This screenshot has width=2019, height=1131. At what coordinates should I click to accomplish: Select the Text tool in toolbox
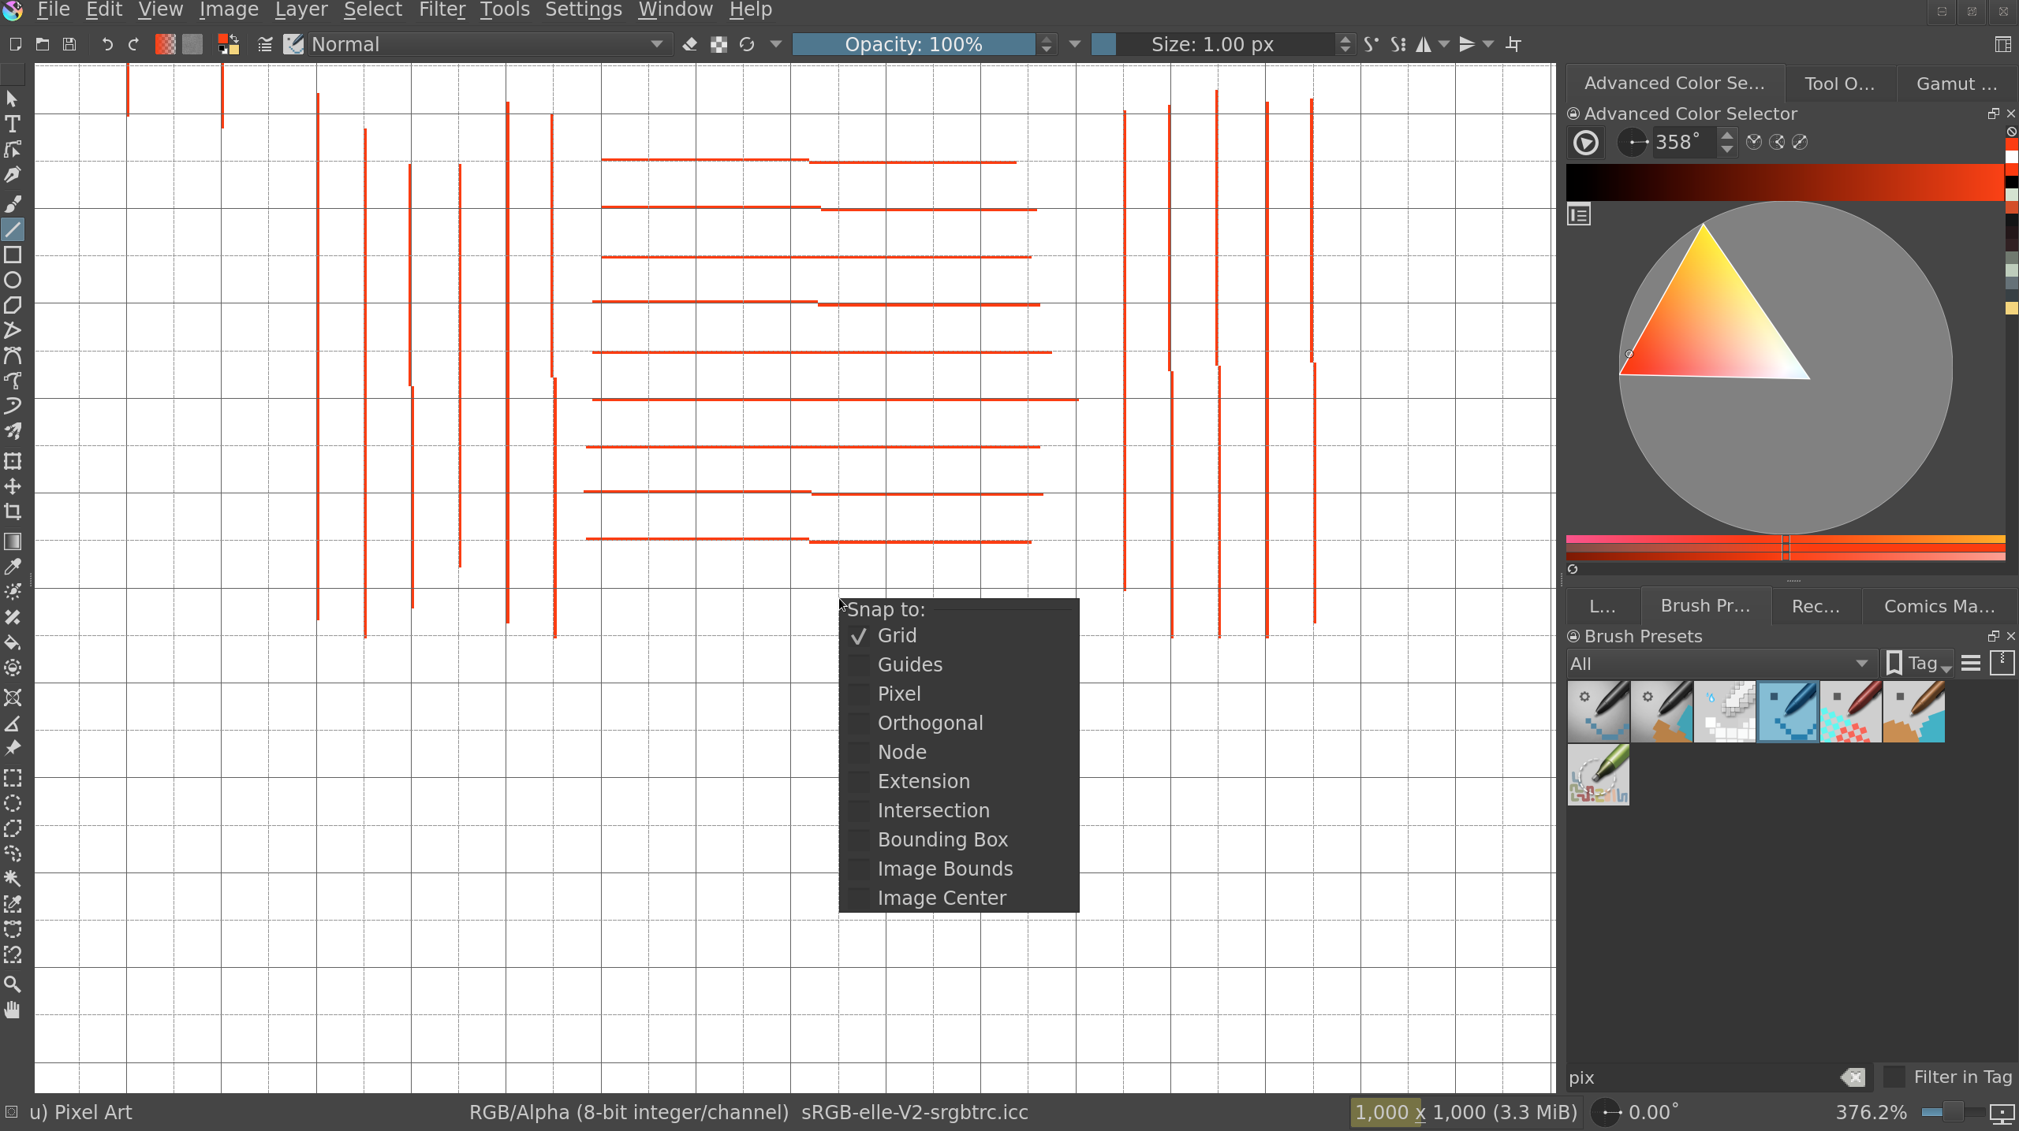(13, 125)
